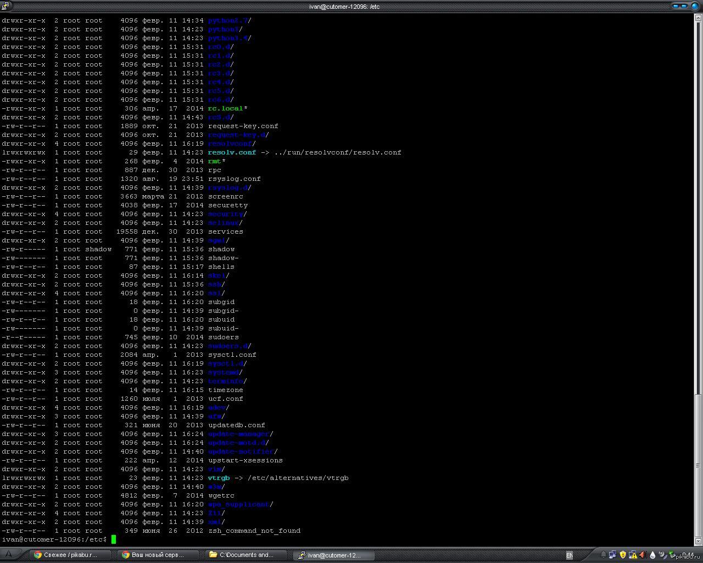Viewport: 703px width, 563px height.
Task: Click the EN language indicator
Action: tap(570, 555)
